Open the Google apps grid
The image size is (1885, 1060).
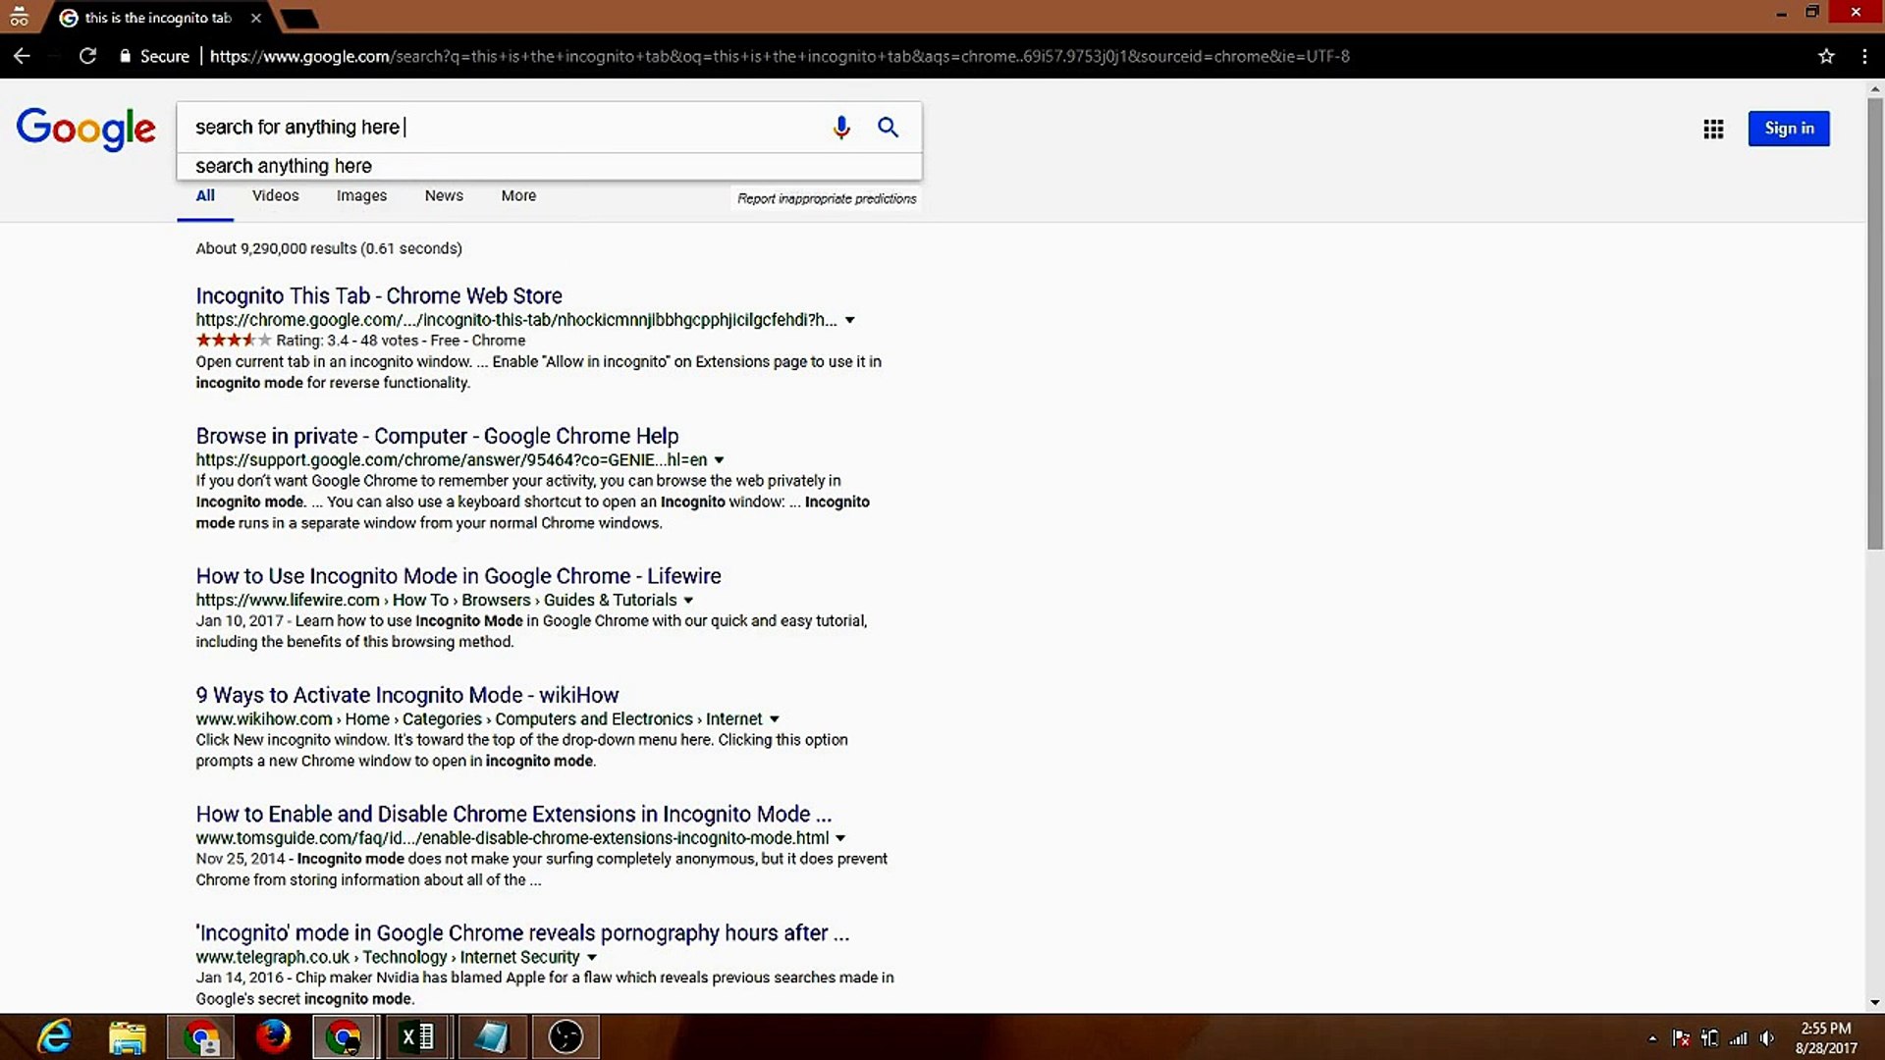click(x=1713, y=129)
